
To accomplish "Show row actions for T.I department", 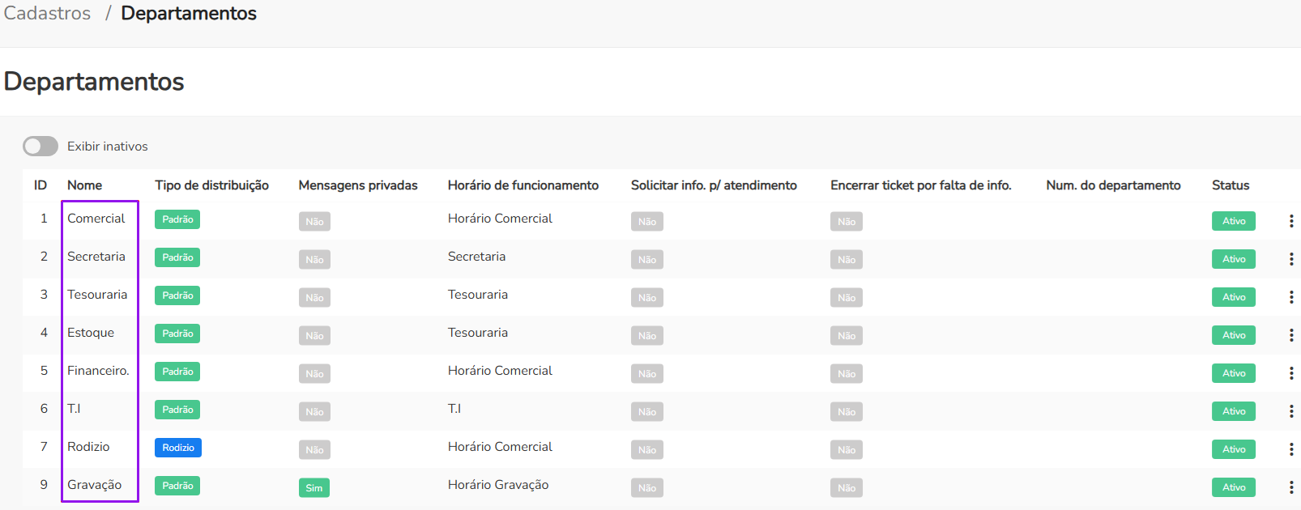I will pos(1290,411).
